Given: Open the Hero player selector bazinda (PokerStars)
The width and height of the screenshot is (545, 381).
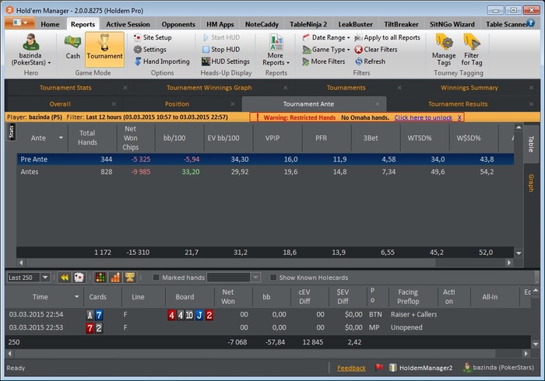Looking at the screenshot, I should [x=31, y=49].
